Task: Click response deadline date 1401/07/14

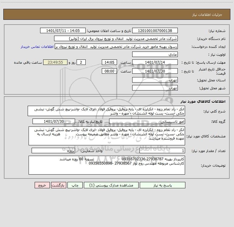Action: pyautogui.click(x=155, y=62)
